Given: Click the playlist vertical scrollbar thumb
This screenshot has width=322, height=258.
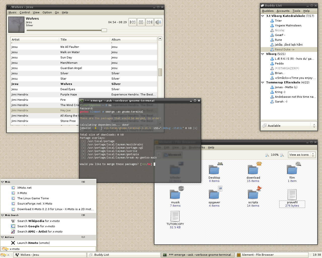Looking at the screenshot, I should click(160, 72).
